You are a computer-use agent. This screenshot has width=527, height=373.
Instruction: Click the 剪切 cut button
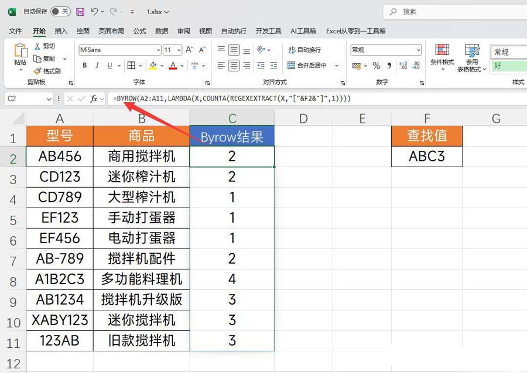point(45,46)
